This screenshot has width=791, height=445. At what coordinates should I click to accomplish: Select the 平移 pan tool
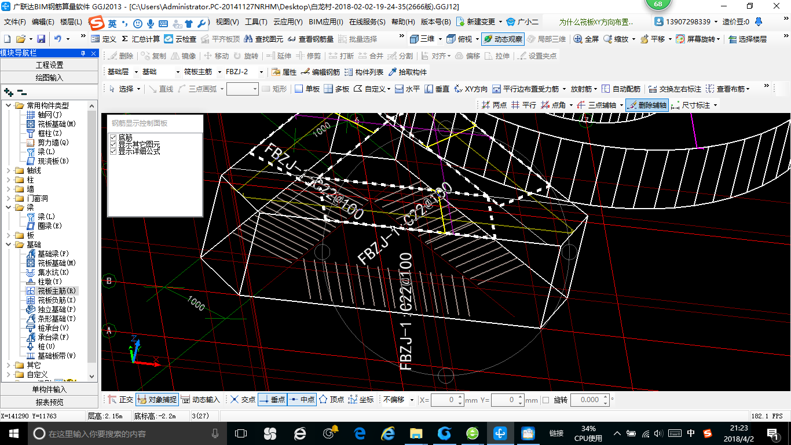pyautogui.click(x=652, y=39)
